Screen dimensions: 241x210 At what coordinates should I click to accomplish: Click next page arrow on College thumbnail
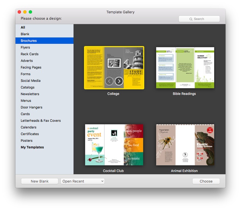tap(119, 81)
